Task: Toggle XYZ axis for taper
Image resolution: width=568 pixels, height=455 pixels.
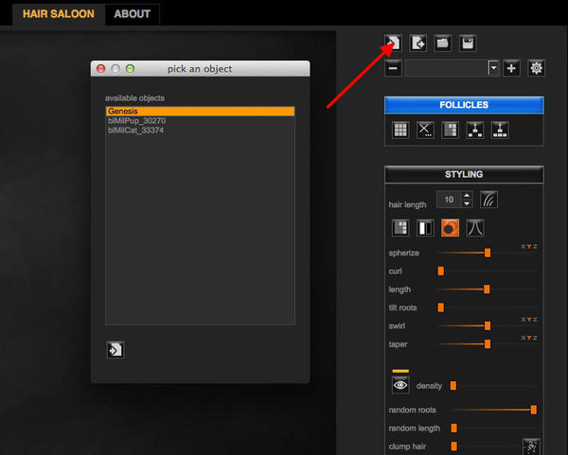Action: (x=529, y=338)
